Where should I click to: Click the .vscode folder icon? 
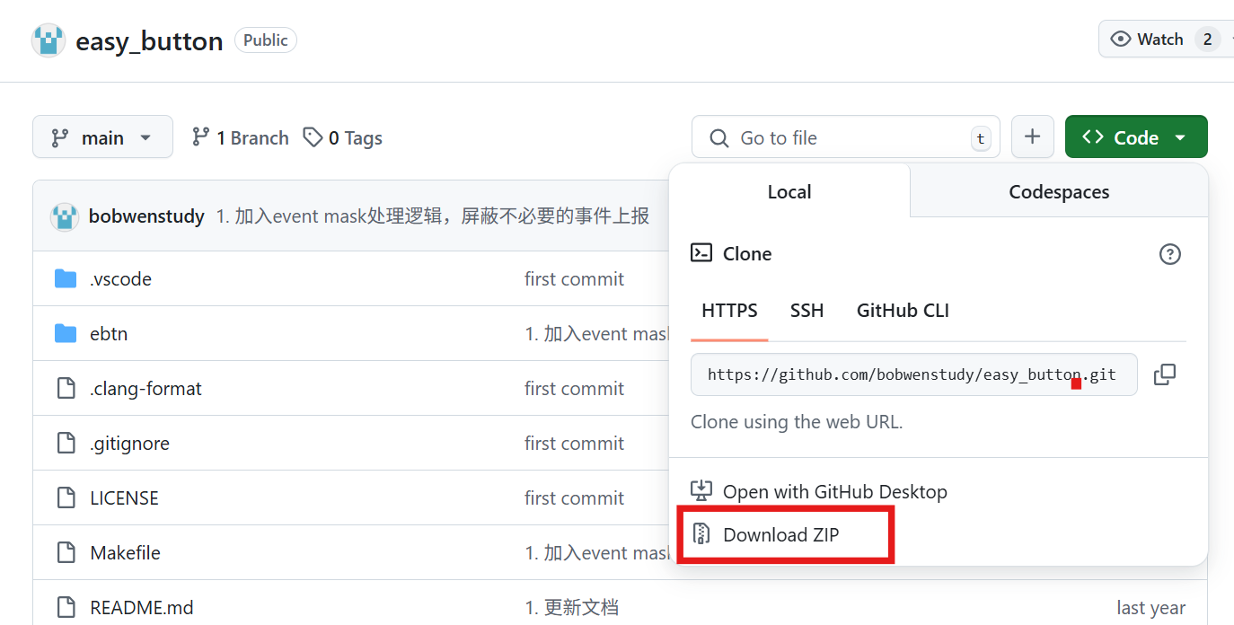click(x=66, y=279)
